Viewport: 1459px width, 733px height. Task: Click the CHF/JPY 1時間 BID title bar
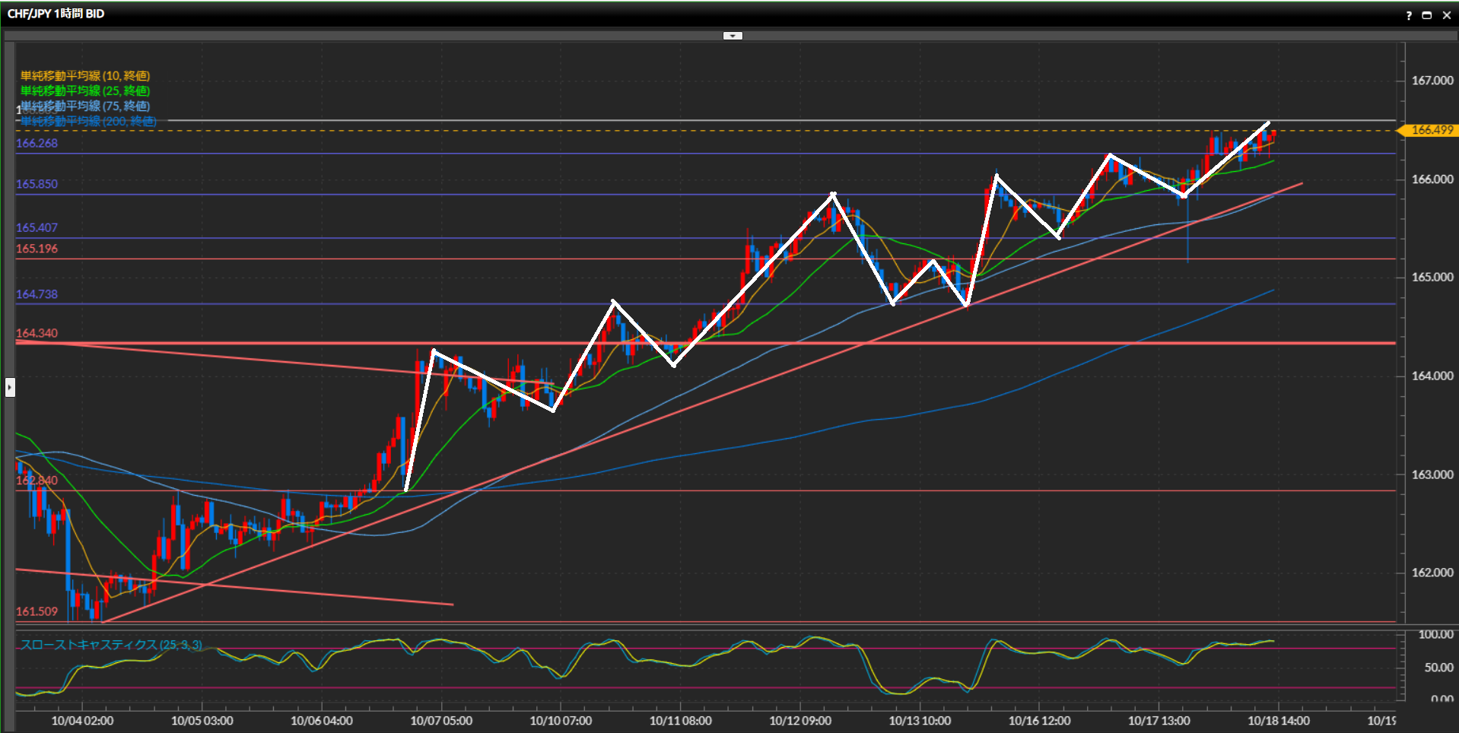click(56, 14)
